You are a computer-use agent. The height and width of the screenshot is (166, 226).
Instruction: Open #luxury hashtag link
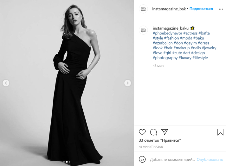[186, 58]
